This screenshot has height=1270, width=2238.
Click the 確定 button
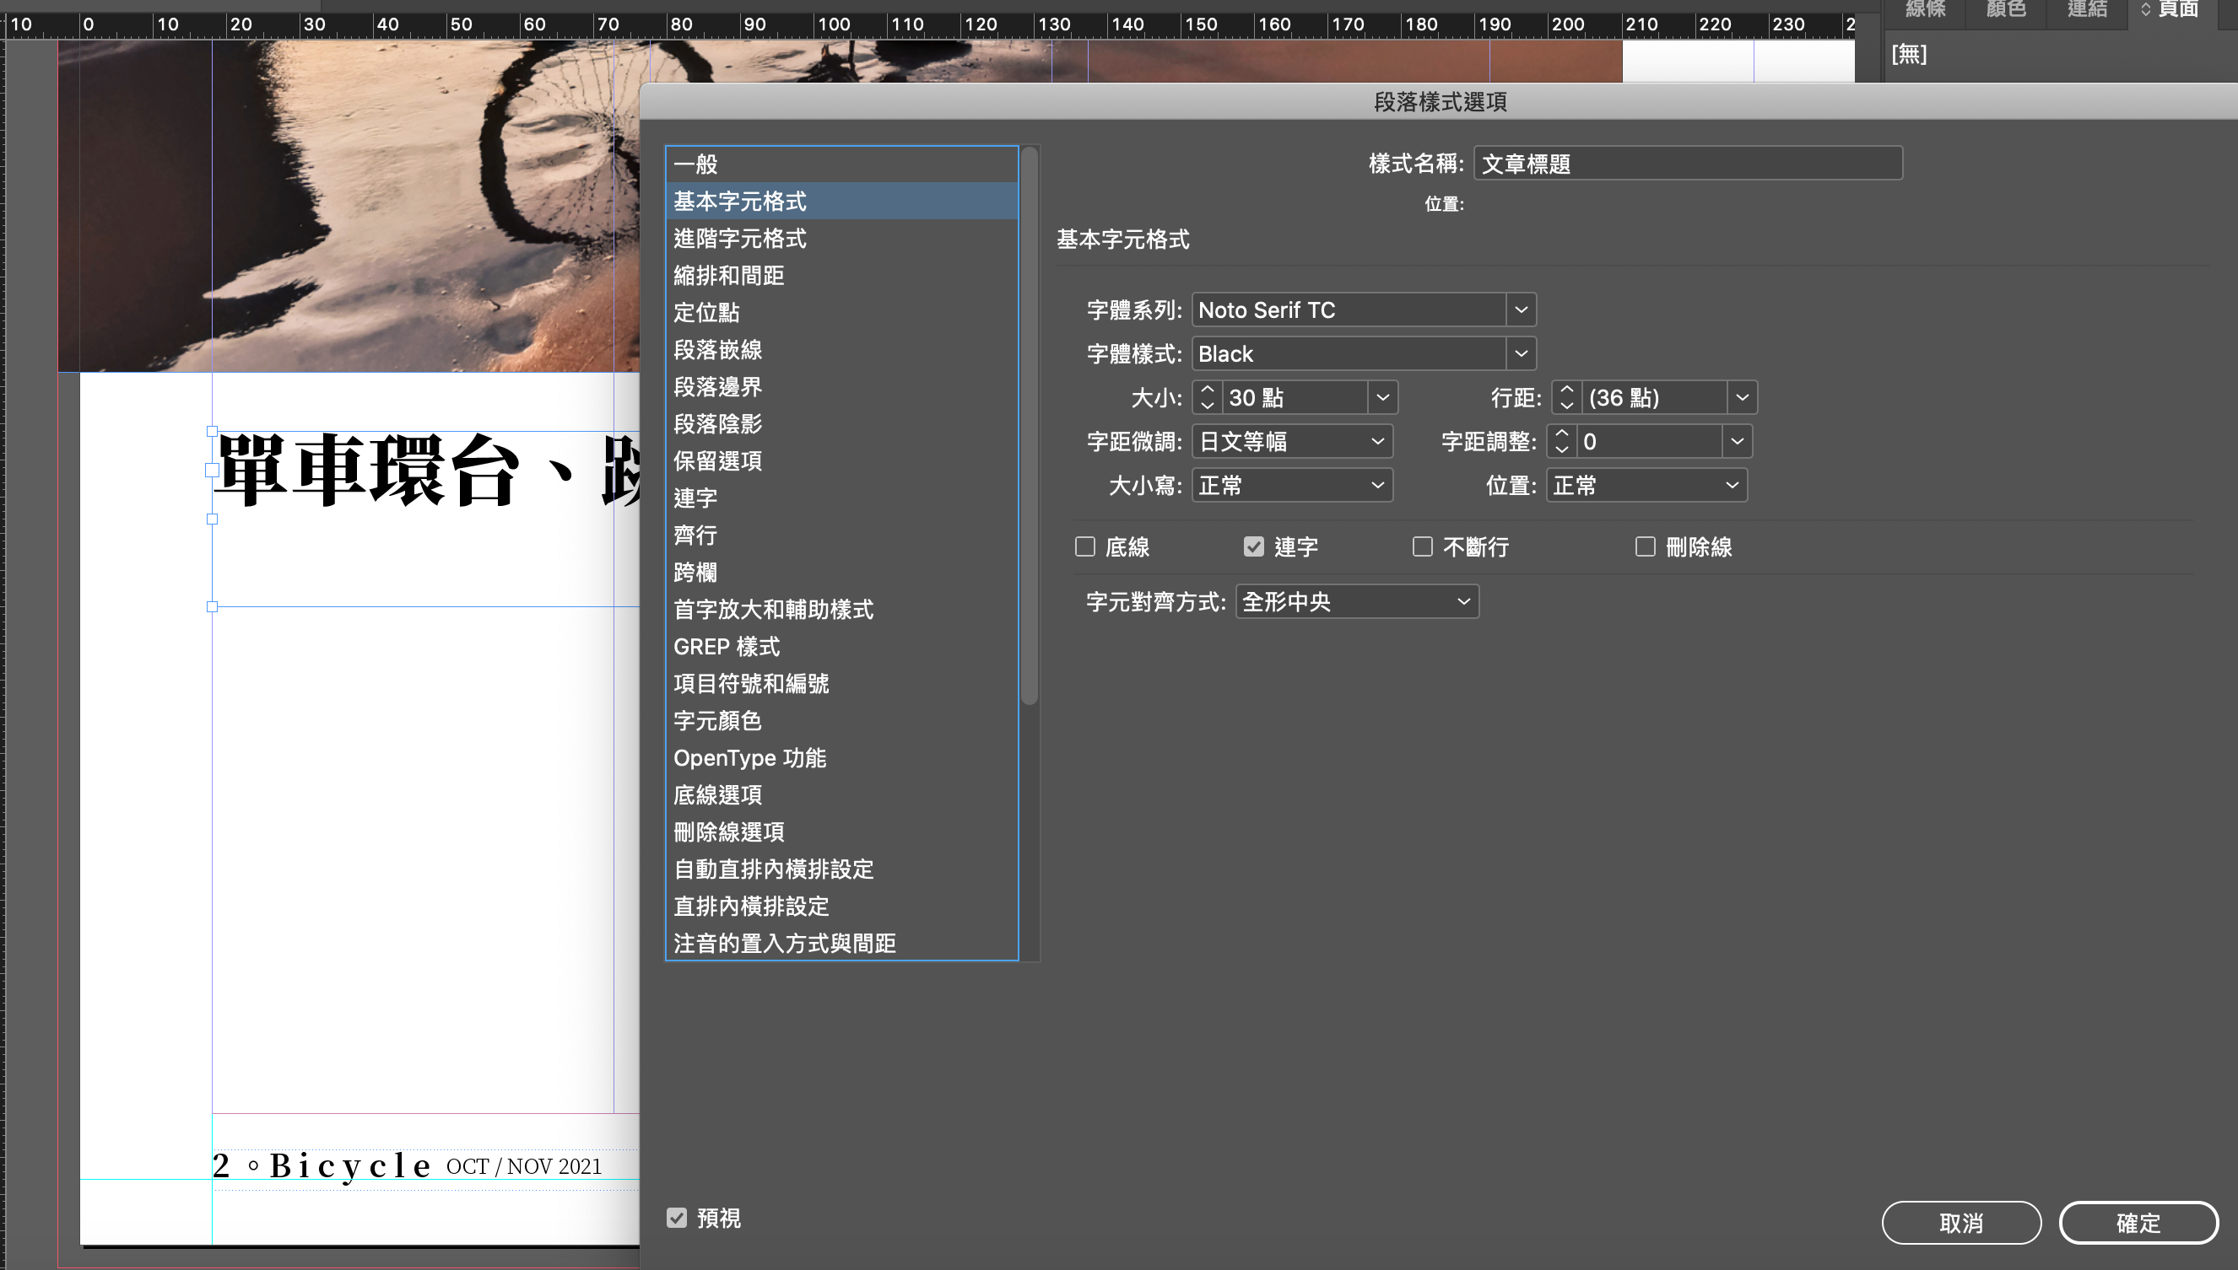pos(2138,1223)
